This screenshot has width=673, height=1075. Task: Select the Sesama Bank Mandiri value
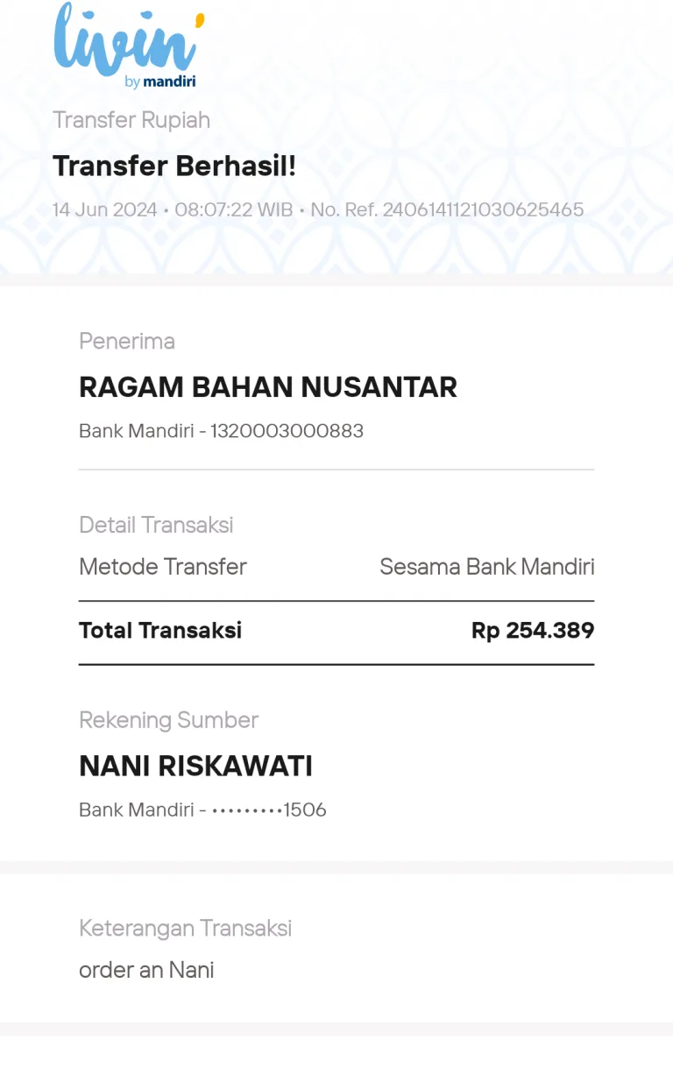487,567
